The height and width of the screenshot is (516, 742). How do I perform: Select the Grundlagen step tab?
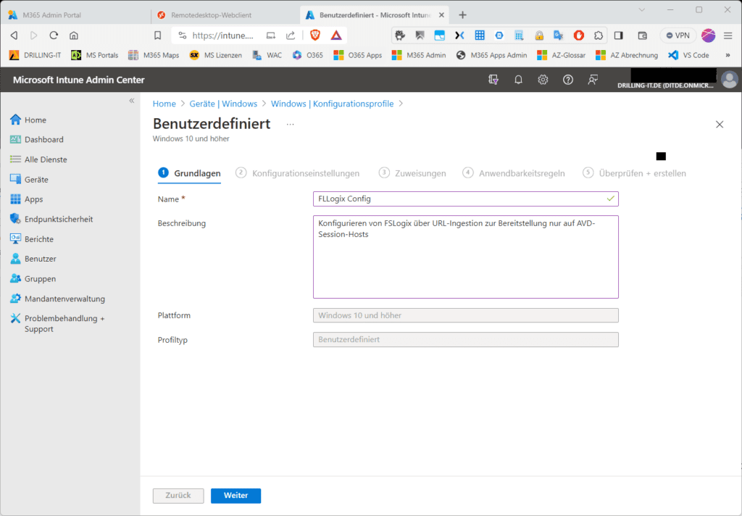(189, 173)
